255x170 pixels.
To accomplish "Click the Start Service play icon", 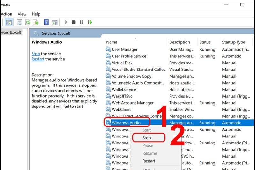I will (x=66, y=22).
